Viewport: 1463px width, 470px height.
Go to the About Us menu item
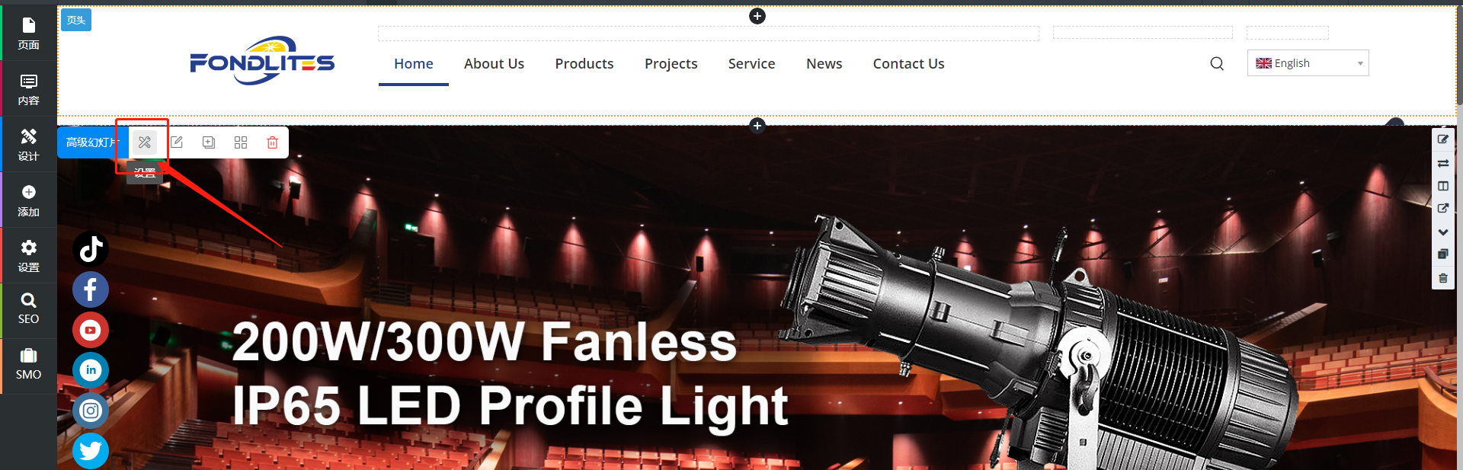click(494, 64)
